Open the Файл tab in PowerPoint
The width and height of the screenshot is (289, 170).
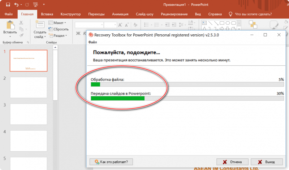click(x=9, y=14)
